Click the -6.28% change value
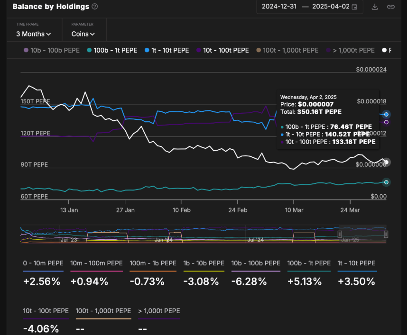This screenshot has height=335, width=407. pyautogui.click(x=249, y=281)
